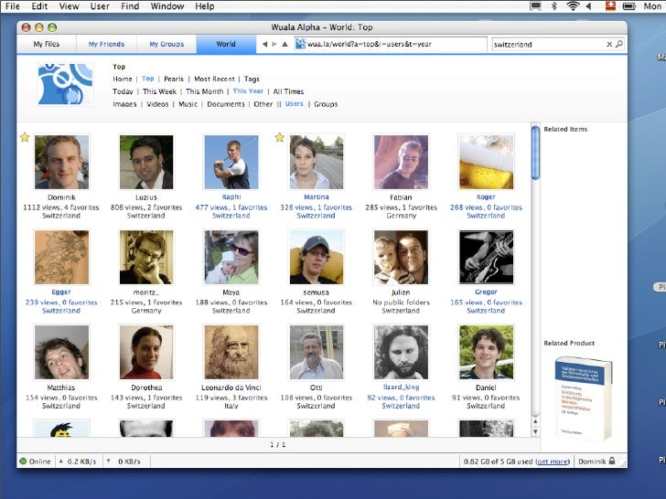The height and width of the screenshot is (499, 666).
Task: Click the Raphi user name link
Action: tap(231, 196)
